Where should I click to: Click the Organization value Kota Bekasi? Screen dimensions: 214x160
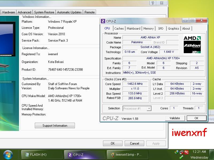tap(56, 62)
